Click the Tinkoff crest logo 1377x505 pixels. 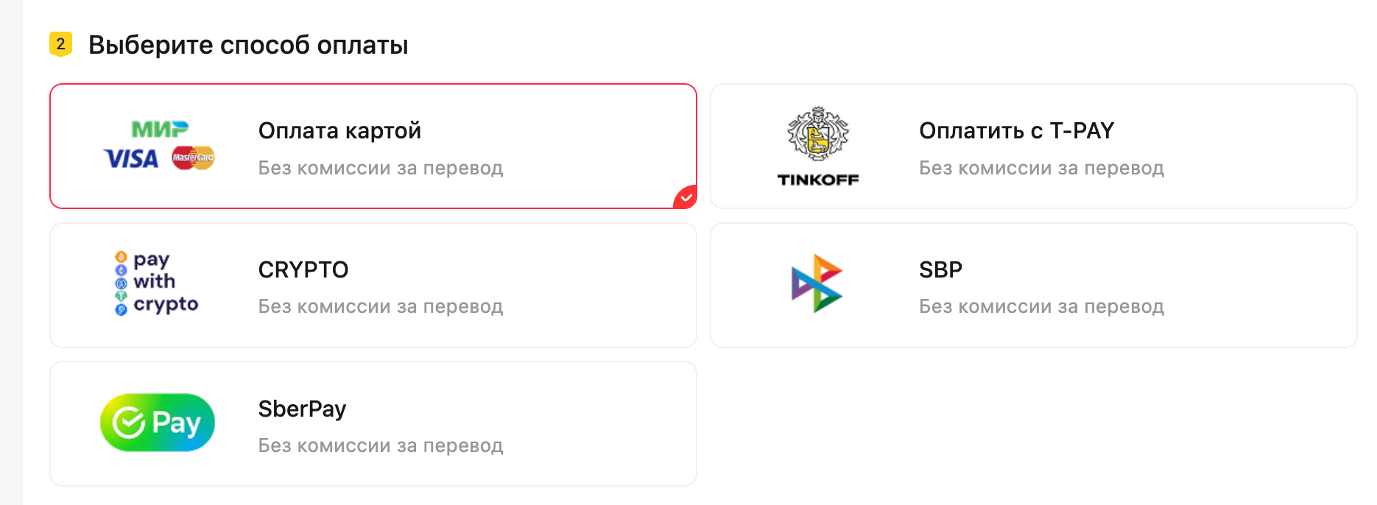[817, 134]
